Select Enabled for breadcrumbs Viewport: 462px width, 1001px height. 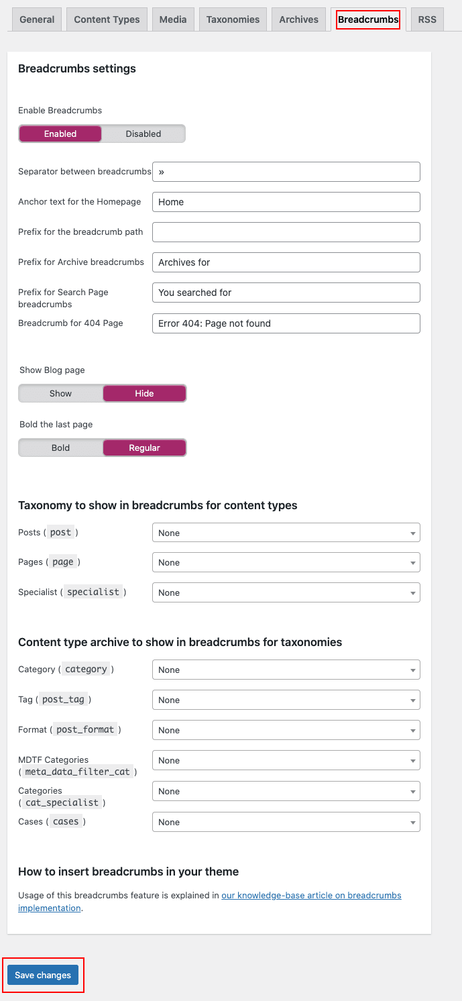(60, 134)
